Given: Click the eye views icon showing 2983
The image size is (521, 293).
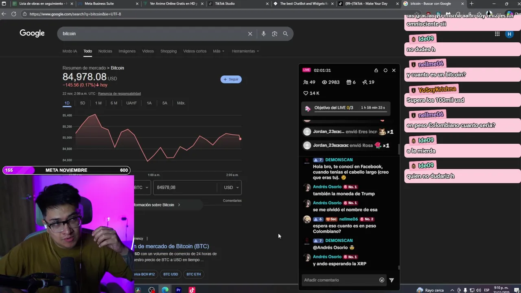Looking at the screenshot, I should tap(324, 82).
